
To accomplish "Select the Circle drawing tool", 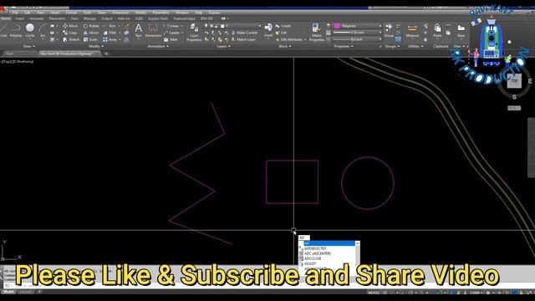I will click(30, 30).
